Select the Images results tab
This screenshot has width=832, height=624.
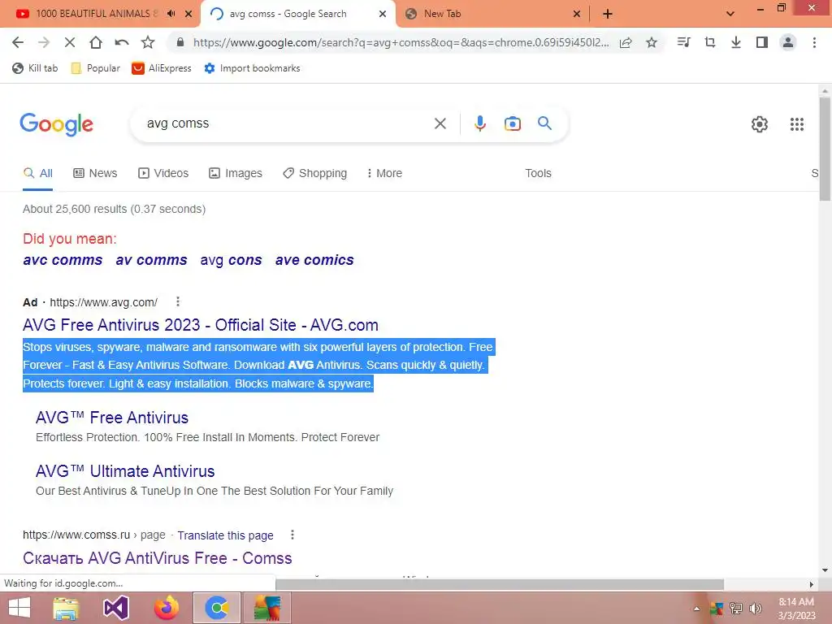tap(236, 174)
